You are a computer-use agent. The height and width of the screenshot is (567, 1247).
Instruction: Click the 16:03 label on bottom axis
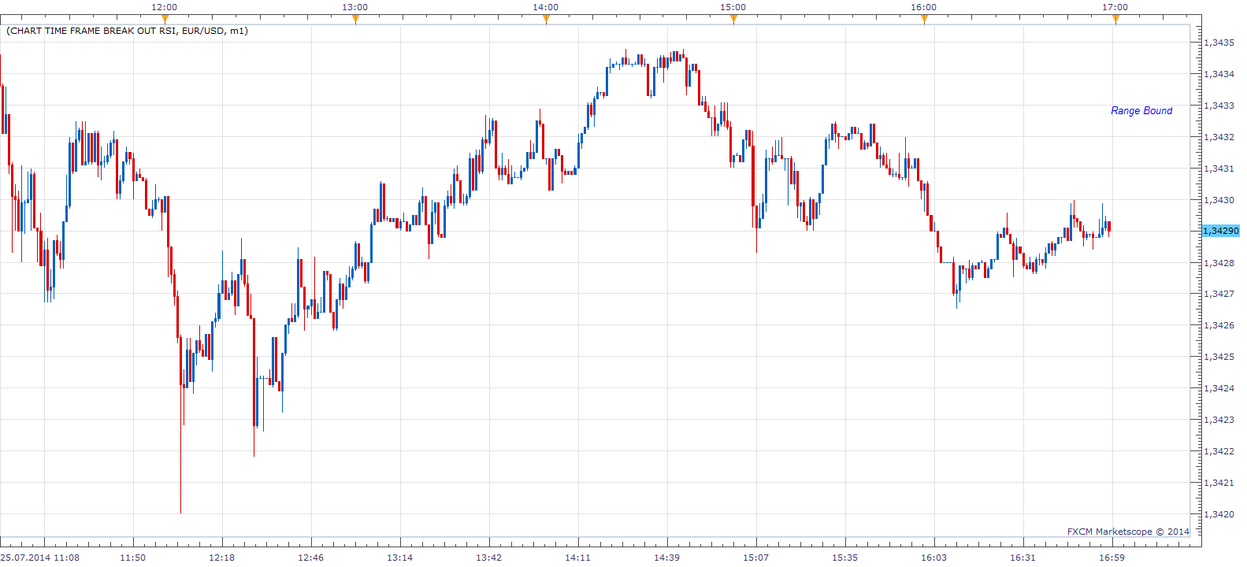tap(934, 558)
